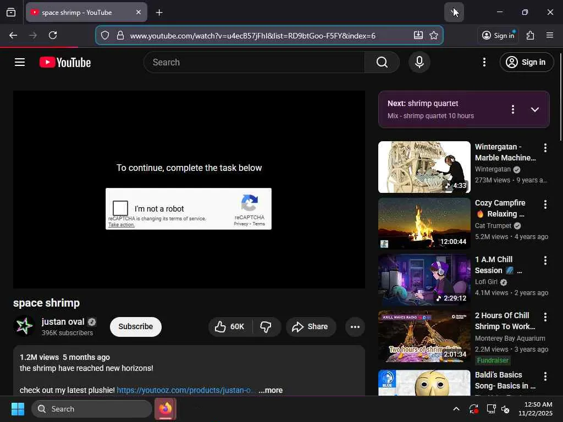Open Baldi's Basics Song title
This screenshot has width=563, height=422.
pos(505,380)
